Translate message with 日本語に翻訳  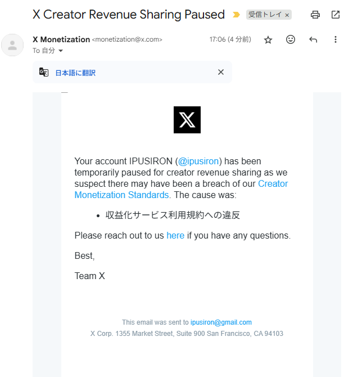75,73
